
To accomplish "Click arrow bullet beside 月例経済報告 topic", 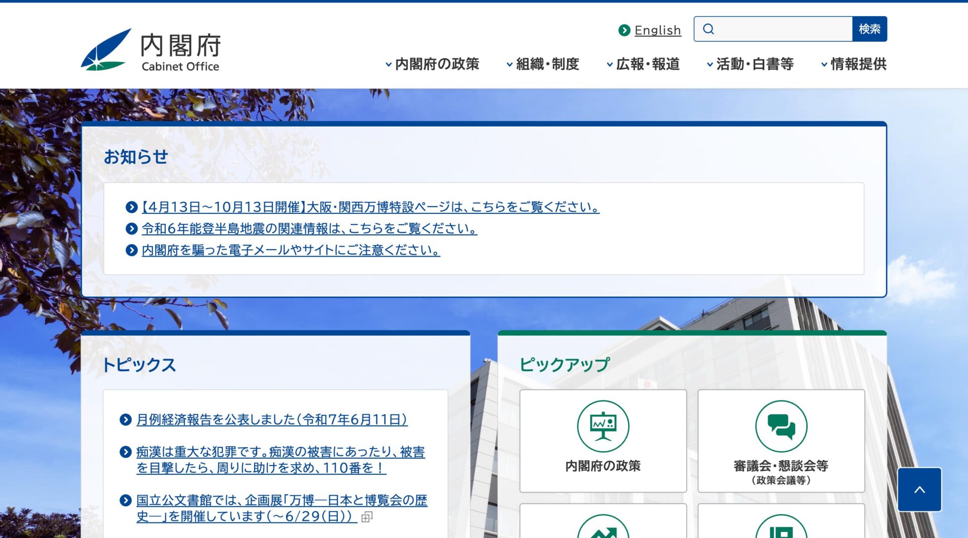I will click(x=126, y=420).
